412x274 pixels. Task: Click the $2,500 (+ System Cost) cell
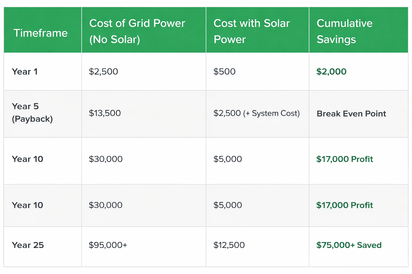(x=256, y=113)
